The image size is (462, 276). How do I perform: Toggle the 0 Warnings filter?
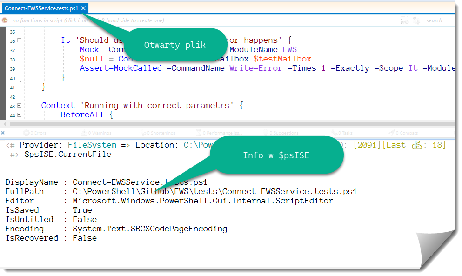[96, 133]
